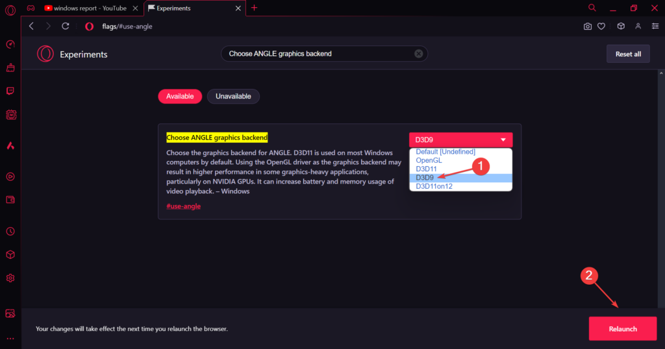Click the ANGLE backend description paragraph
The image size is (665, 349).
click(x=284, y=172)
